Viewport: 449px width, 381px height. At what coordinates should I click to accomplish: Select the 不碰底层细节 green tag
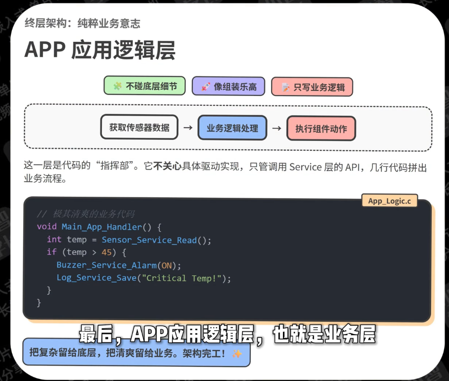tap(145, 86)
